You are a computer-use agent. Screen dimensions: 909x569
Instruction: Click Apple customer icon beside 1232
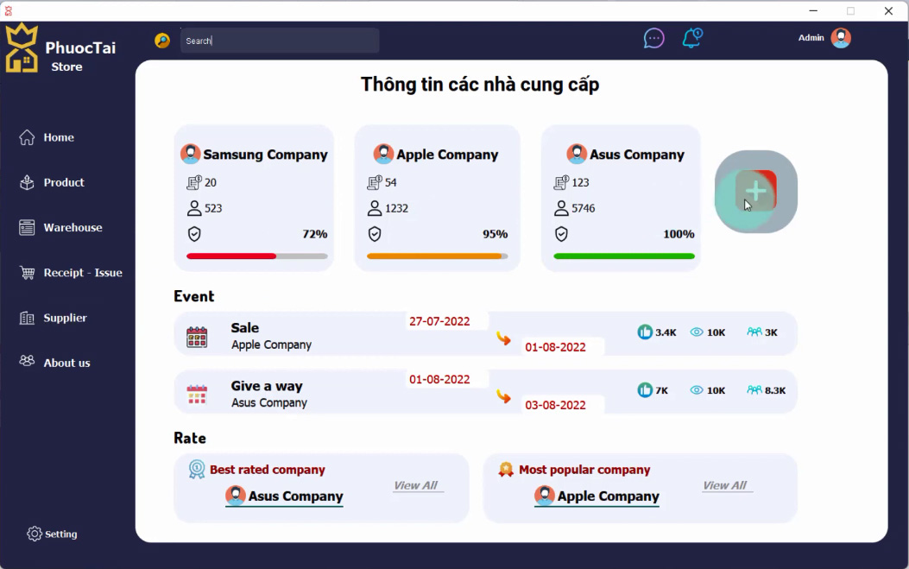[x=375, y=208]
